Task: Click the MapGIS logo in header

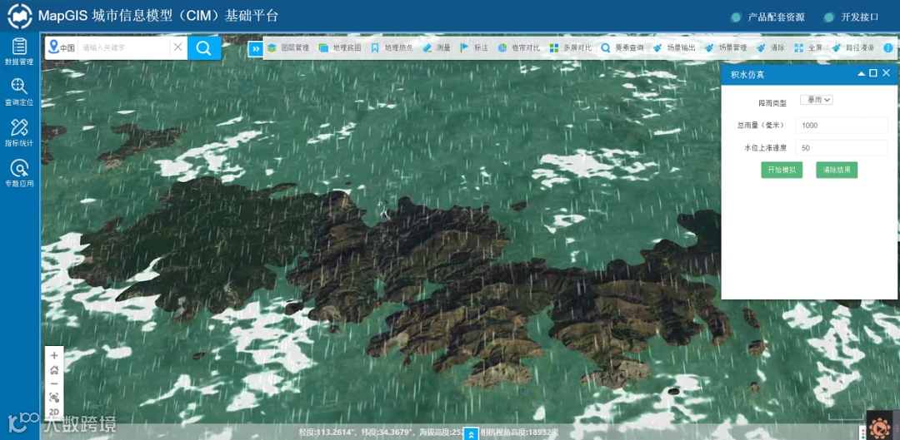Action: click(19, 17)
